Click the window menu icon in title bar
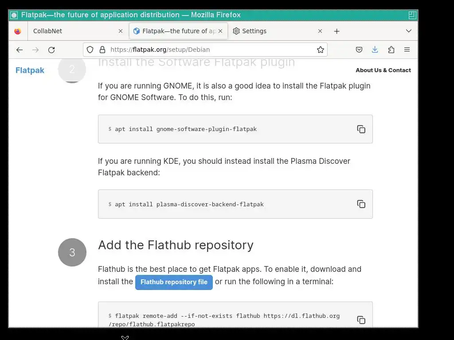Viewport: 454px width, 340px height. [x=14, y=15]
